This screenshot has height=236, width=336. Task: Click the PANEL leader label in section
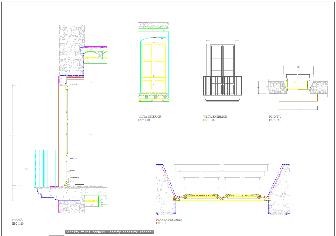coord(72,171)
